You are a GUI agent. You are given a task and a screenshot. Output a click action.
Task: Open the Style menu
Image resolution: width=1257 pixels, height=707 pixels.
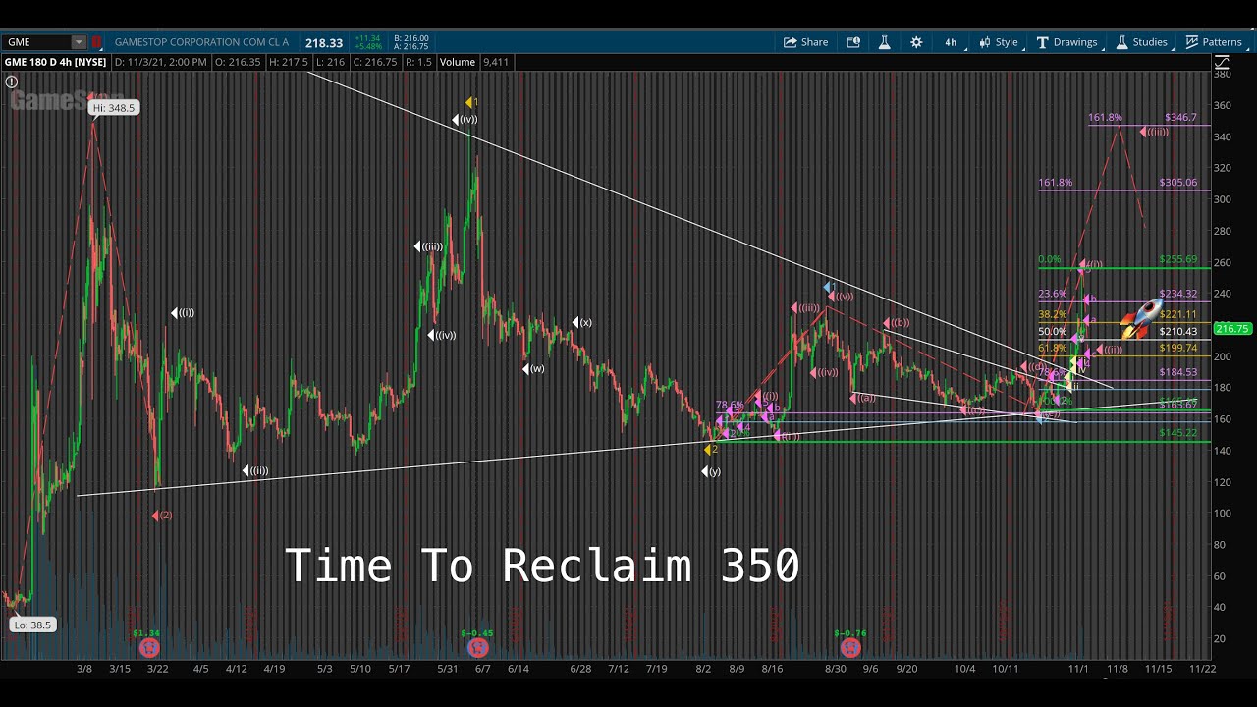[x=1000, y=42]
